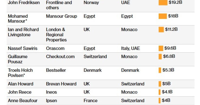Viewport: 200px width, 105px height.
Task: Select the Guillaume Pousaz name
Action: click(x=18, y=59)
